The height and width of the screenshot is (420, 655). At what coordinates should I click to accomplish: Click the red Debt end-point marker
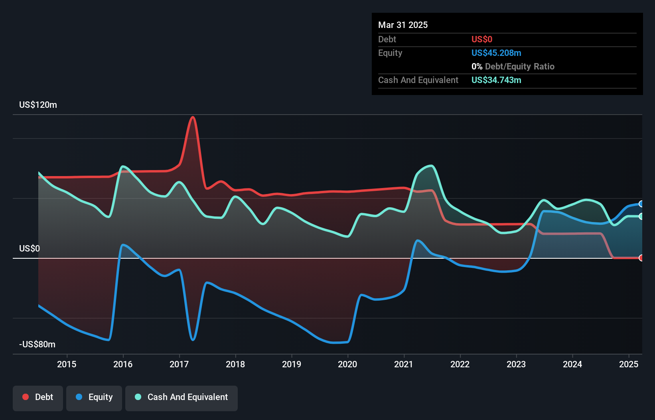pos(641,258)
